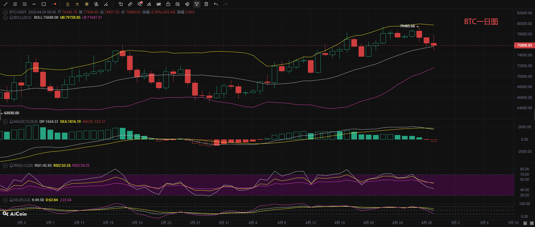This screenshot has width=535, height=227.
Task: Collapse the BTC/USDT main chart chevron
Action: pyautogui.click(x=5, y=12)
